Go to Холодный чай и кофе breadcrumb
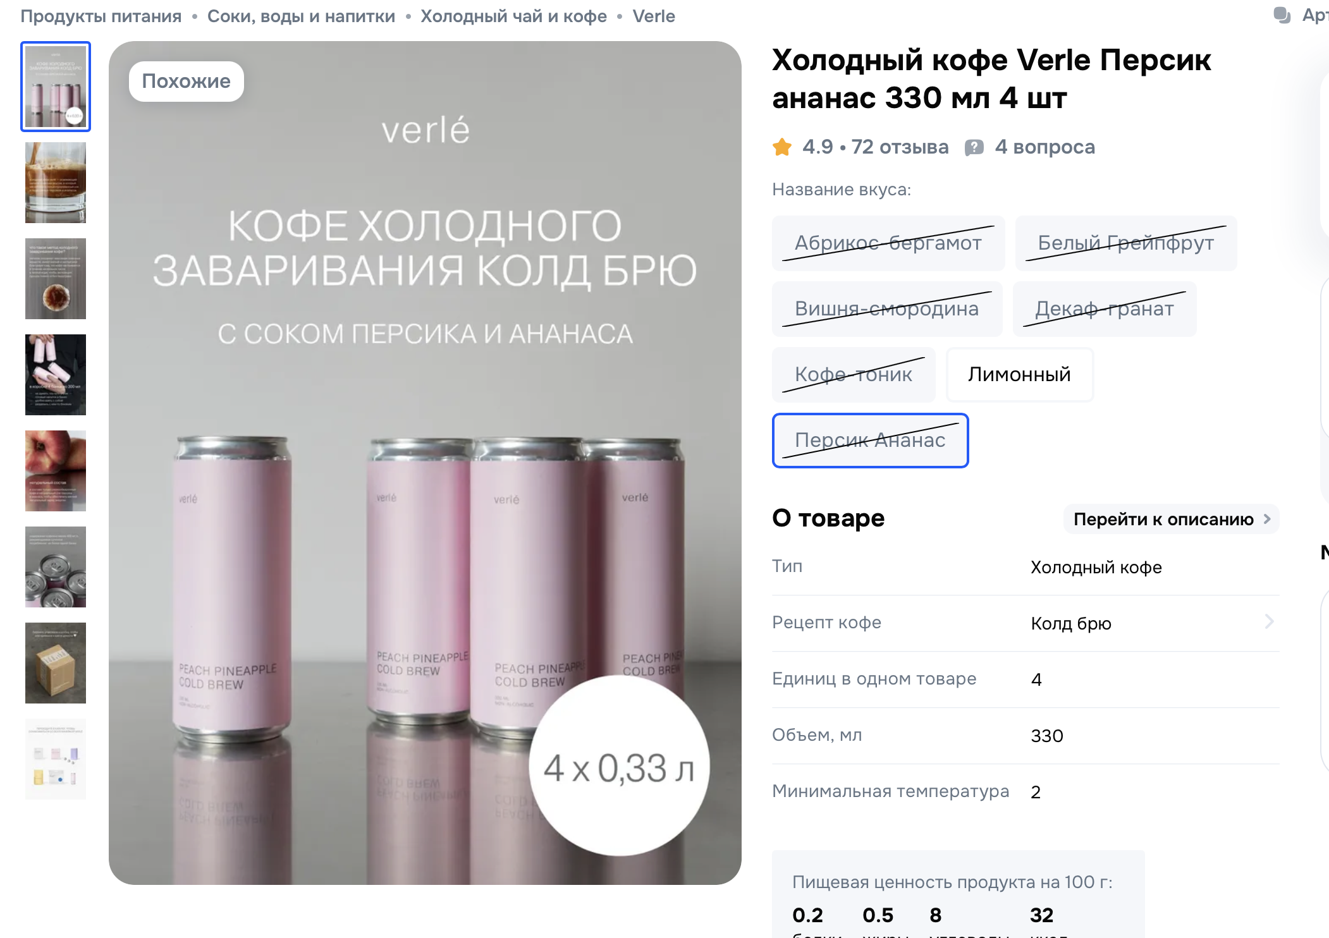 click(x=513, y=16)
